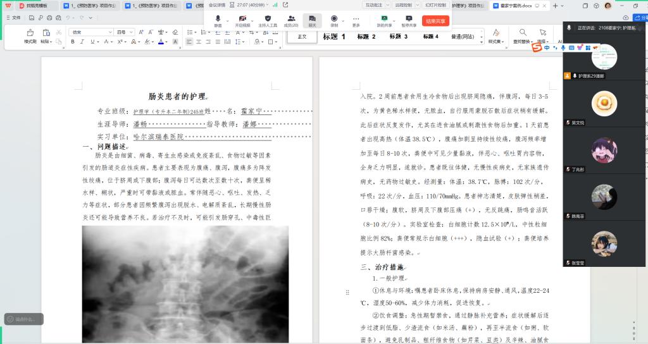This screenshot has width=648, height=344.
Task: Justify the paragraph text
Action: (x=218, y=42)
